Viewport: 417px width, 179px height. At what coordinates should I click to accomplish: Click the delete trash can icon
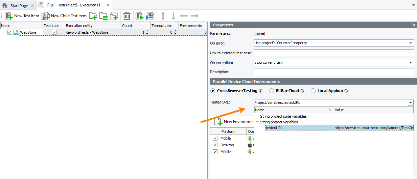[127, 16]
